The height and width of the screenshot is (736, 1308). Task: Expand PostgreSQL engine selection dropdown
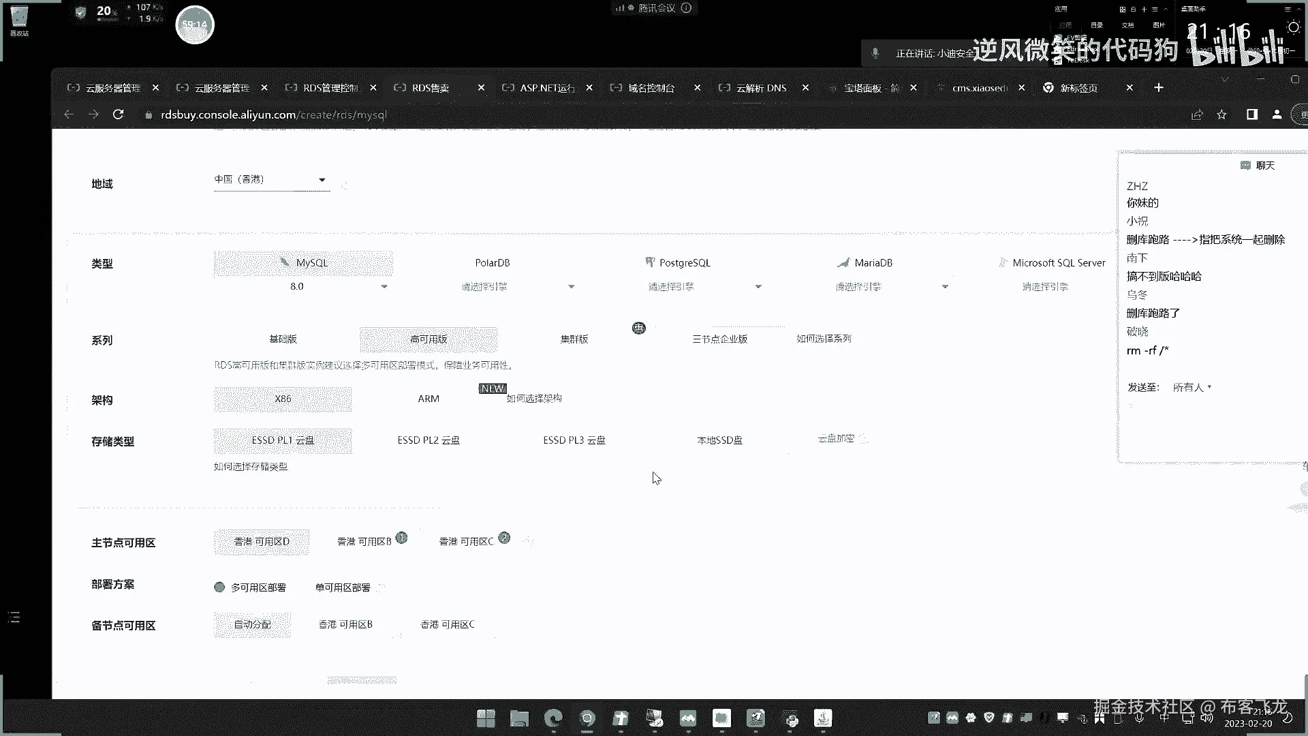[758, 287]
